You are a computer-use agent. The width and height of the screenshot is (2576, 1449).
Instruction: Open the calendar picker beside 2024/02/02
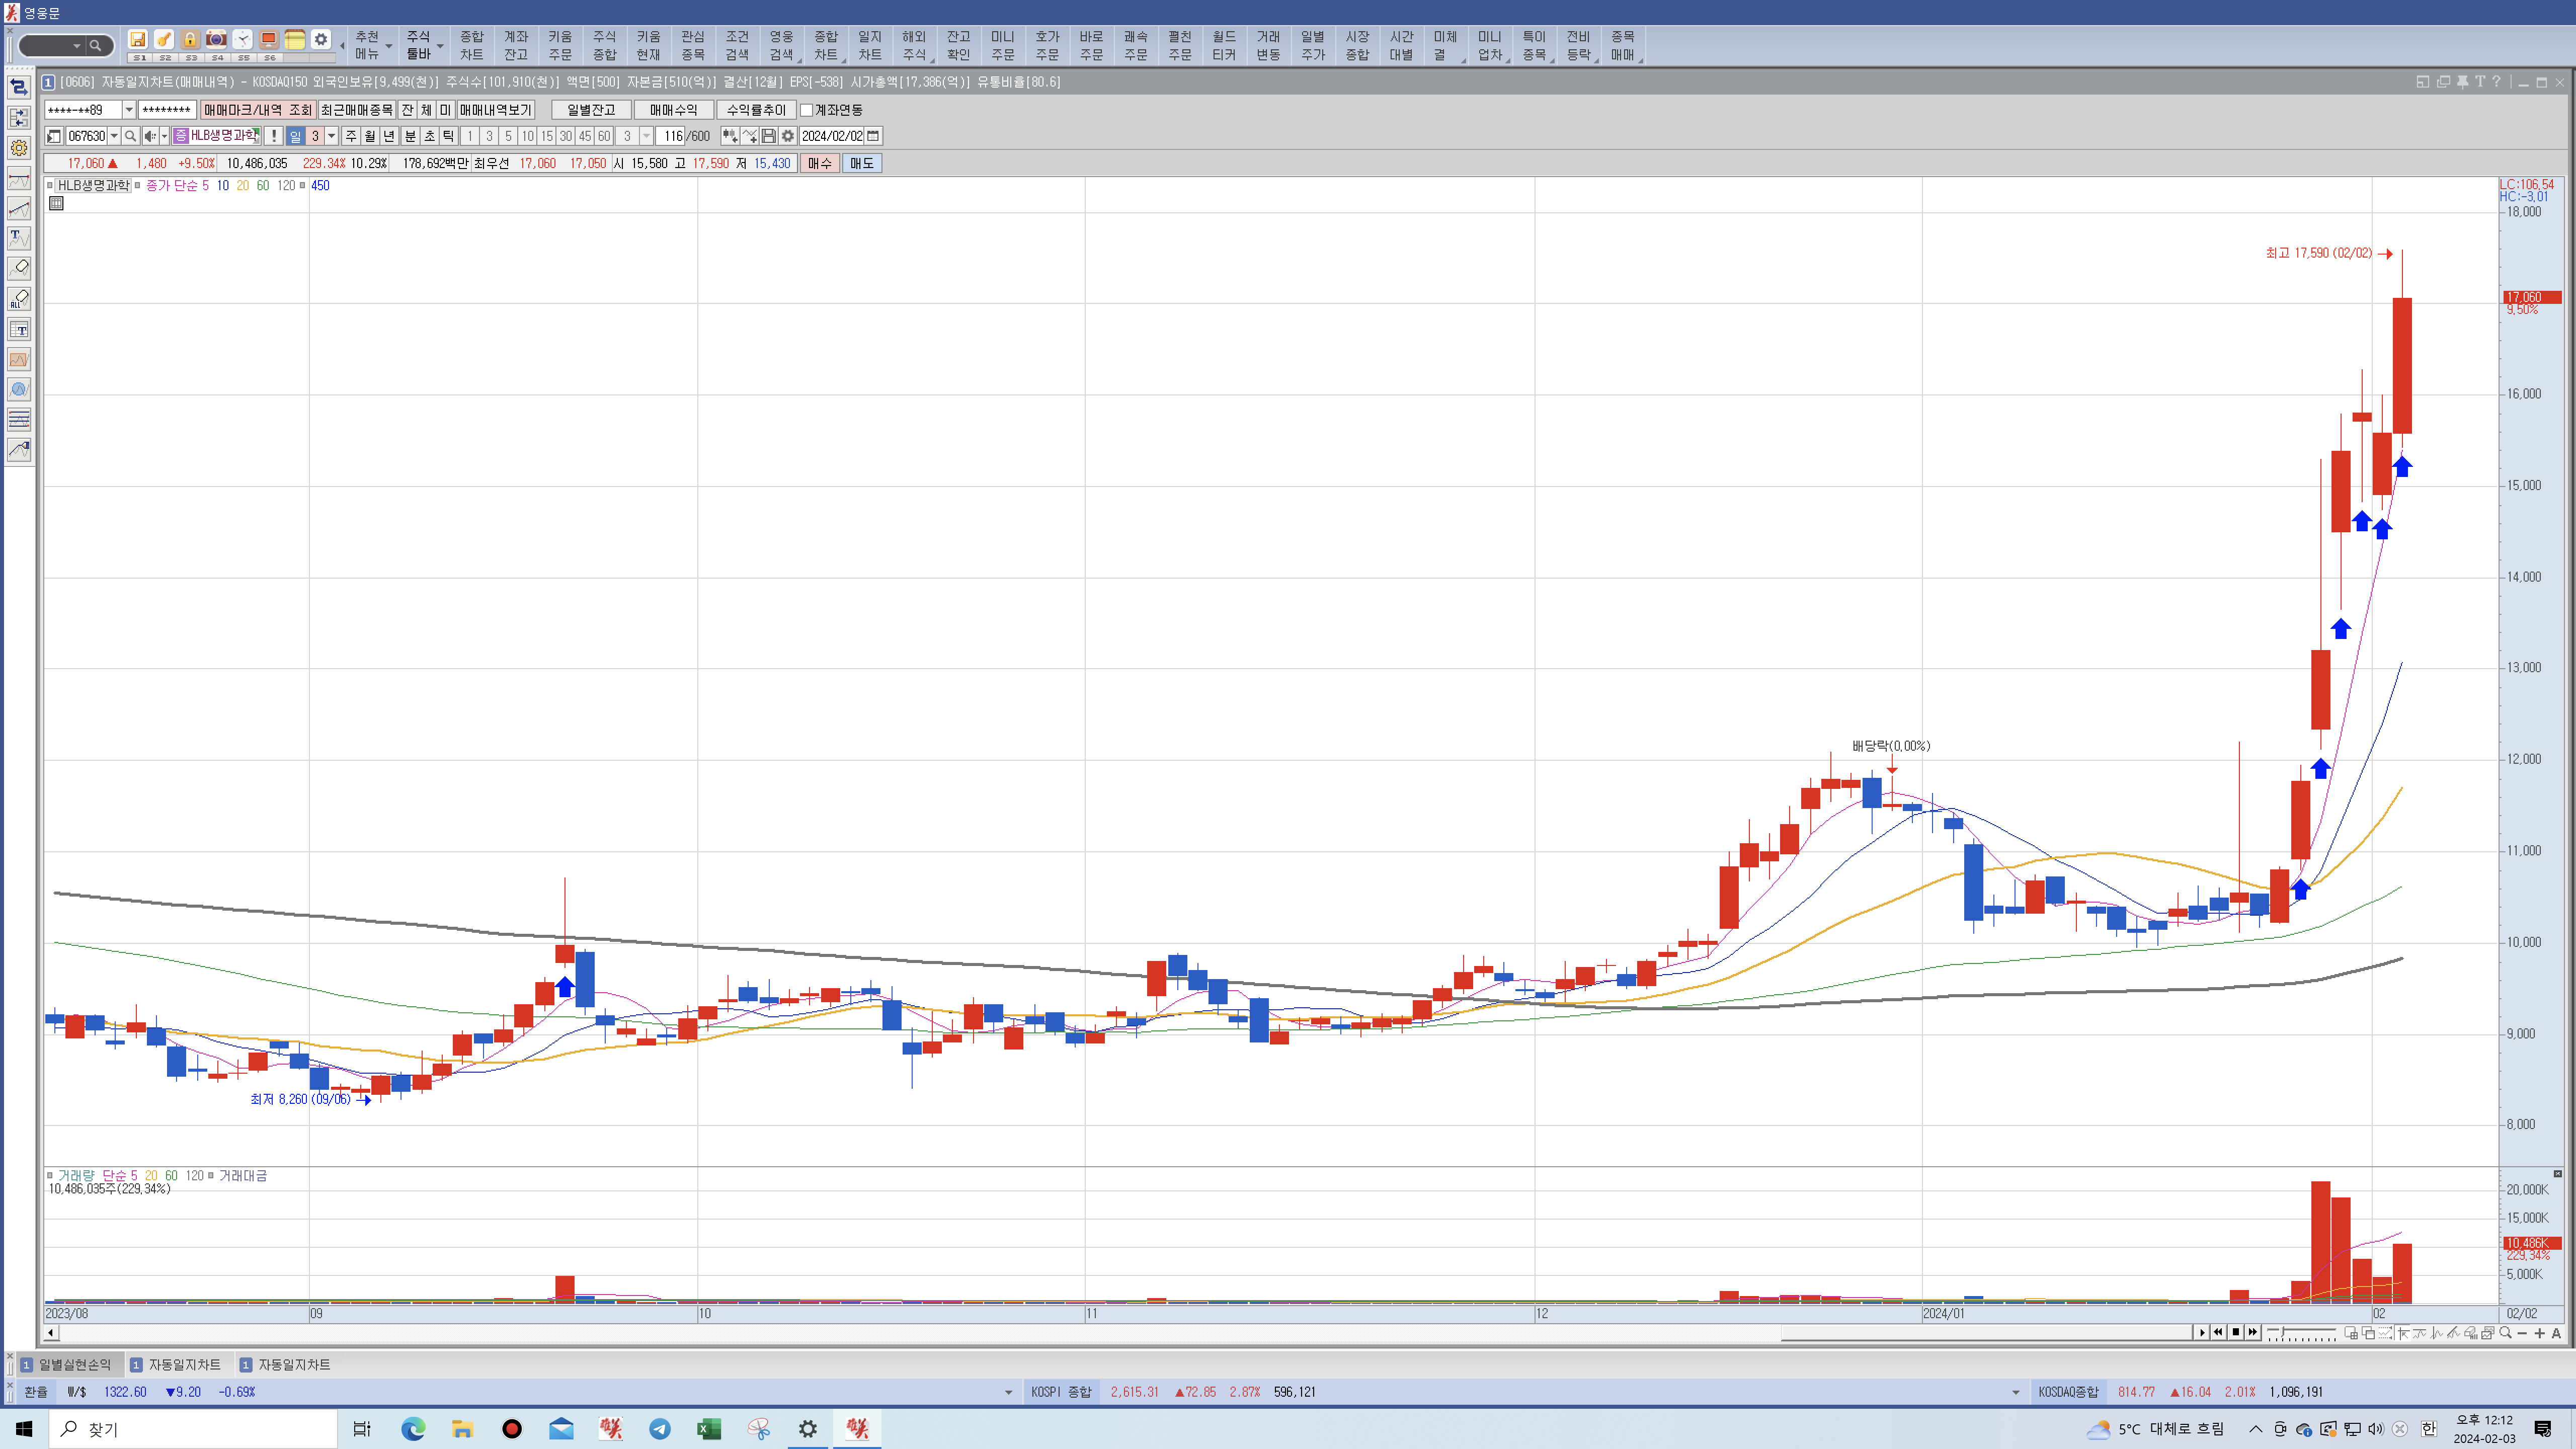tap(873, 136)
